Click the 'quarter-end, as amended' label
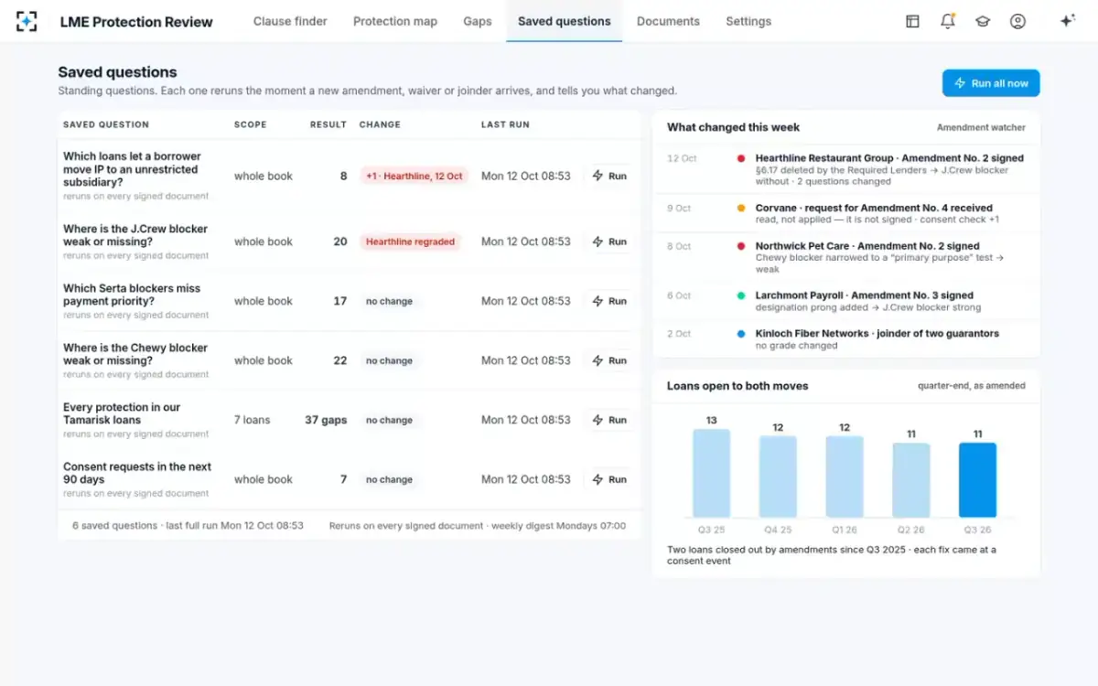The image size is (1098, 686). 972,386
